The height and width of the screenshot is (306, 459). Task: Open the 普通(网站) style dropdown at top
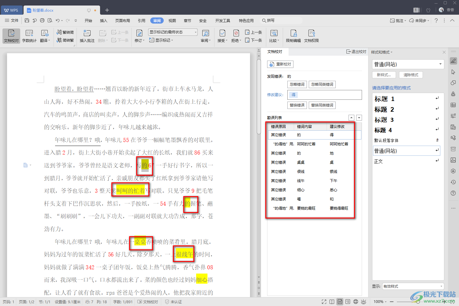(x=440, y=64)
